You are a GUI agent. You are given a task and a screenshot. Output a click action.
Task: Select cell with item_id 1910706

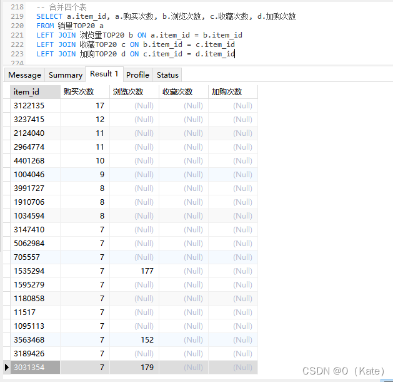(35, 202)
